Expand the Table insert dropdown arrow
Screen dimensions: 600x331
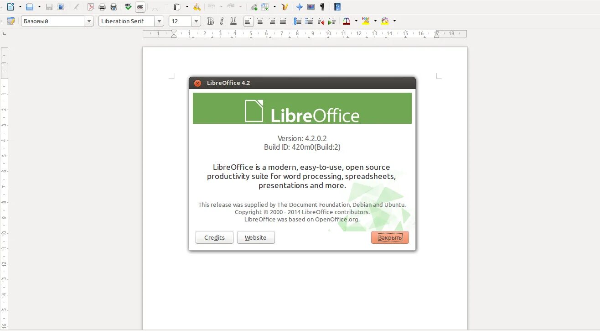[x=274, y=7]
